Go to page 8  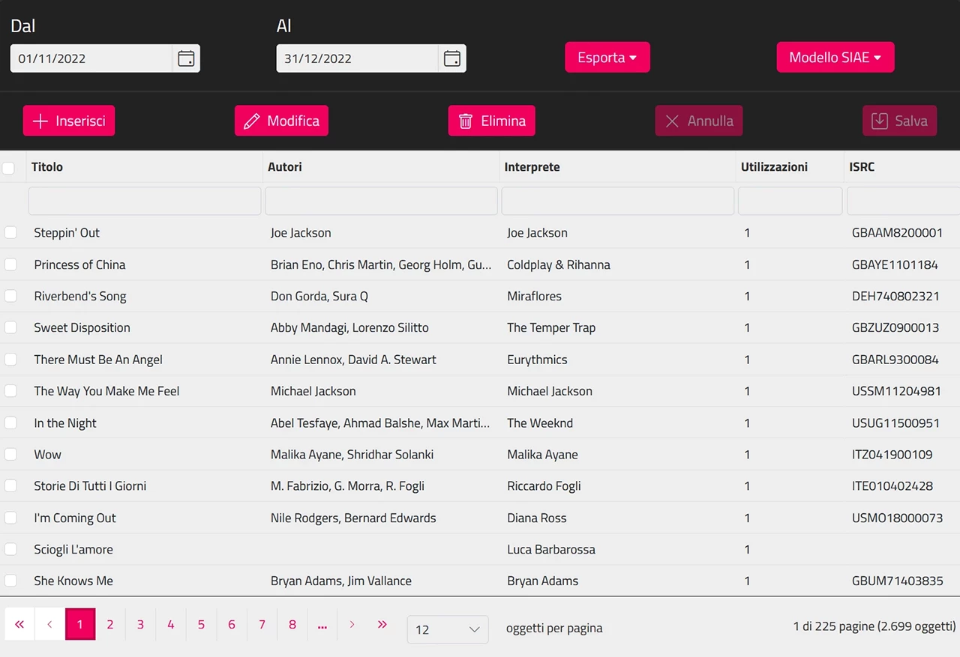click(x=292, y=624)
